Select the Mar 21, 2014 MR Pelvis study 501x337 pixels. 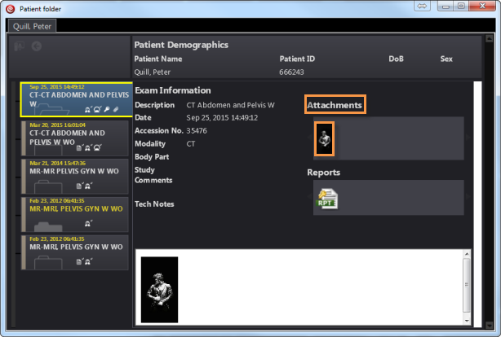pos(73,176)
